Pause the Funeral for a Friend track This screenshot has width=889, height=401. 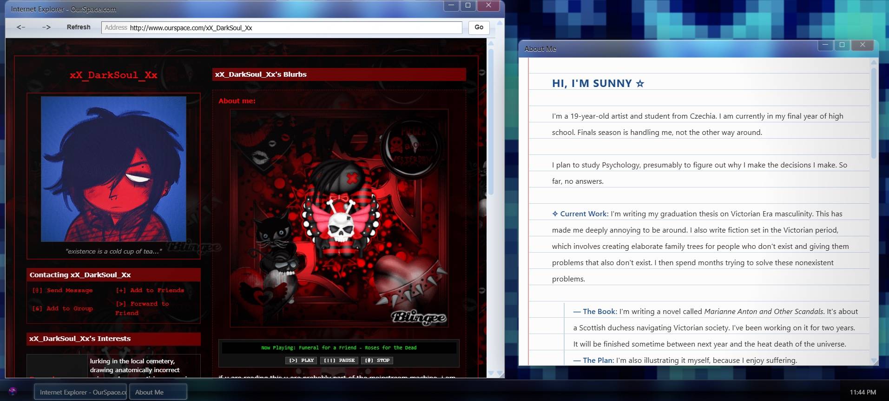[x=339, y=360]
